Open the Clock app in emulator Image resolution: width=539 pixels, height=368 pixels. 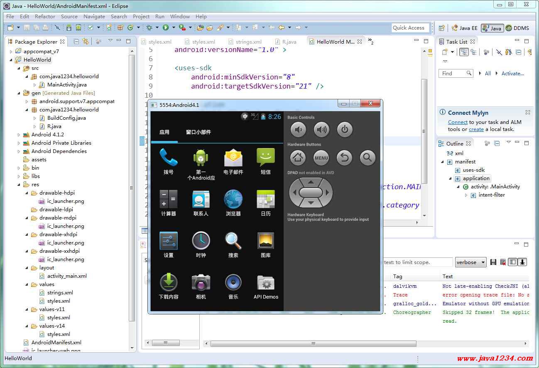tap(201, 245)
